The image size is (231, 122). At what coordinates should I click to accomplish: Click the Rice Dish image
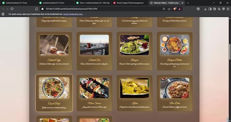click(x=175, y=88)
